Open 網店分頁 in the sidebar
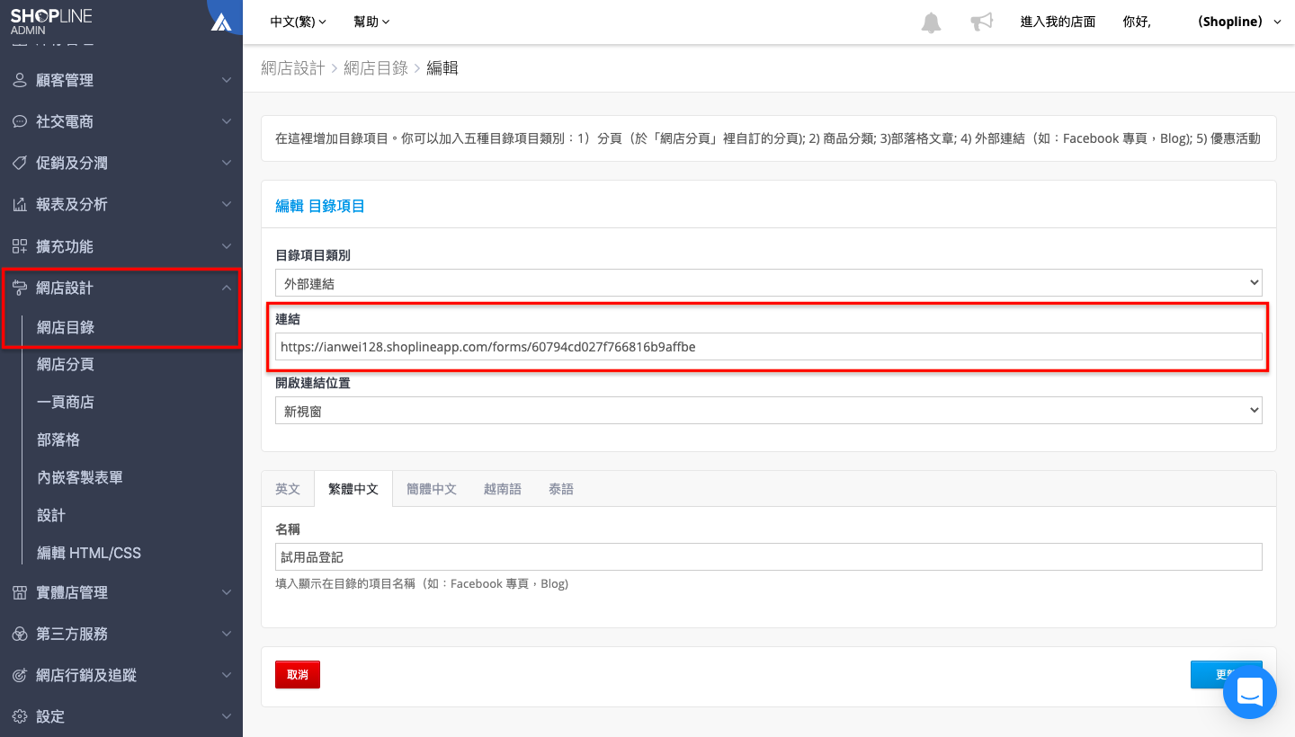Screen dimensions: 1295x737 click(66, 364)
